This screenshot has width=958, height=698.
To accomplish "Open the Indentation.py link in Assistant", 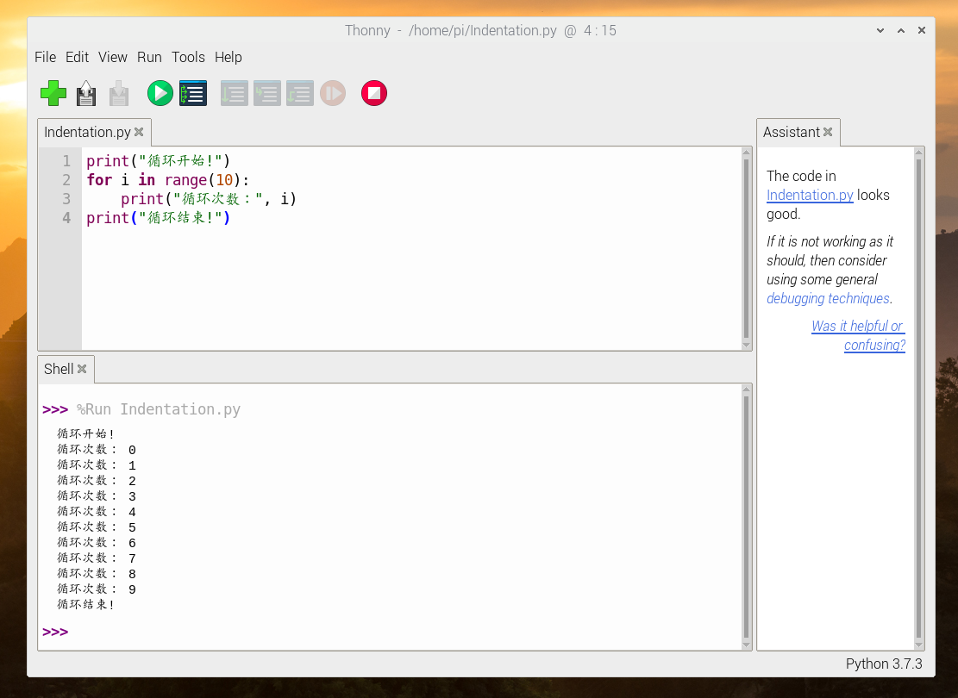I will pos(810,195).
